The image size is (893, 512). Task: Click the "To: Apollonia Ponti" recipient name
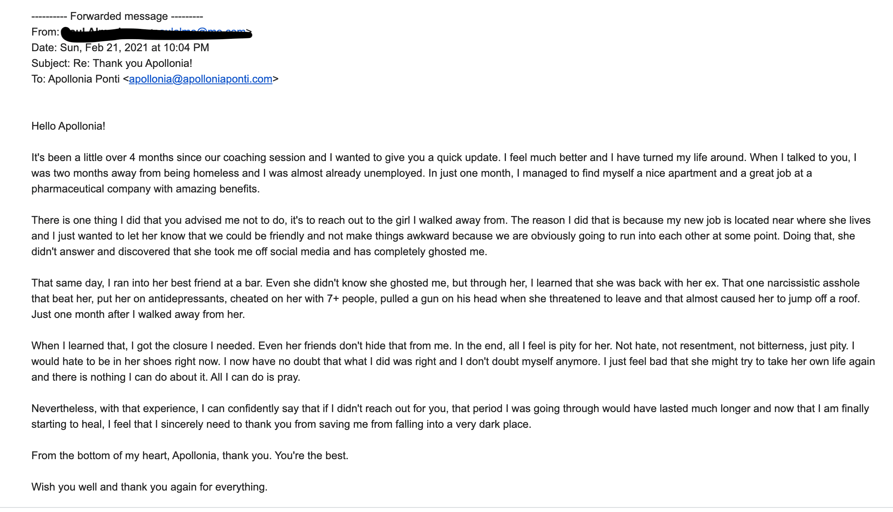pos(84,79)
